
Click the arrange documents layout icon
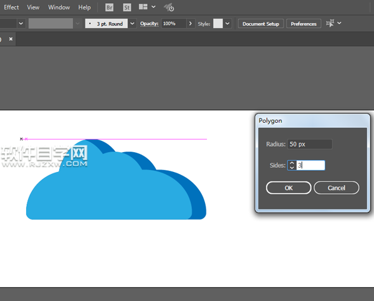coord(144,7)
